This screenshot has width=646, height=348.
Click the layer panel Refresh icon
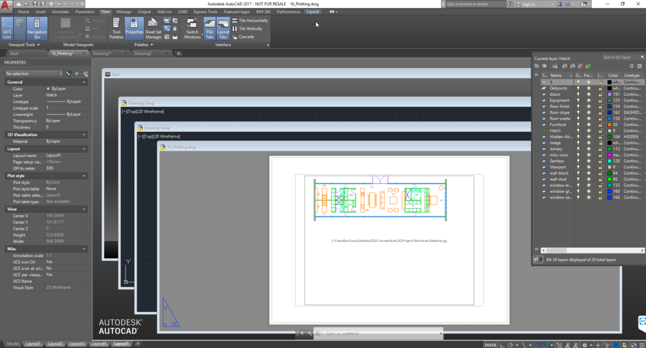(x=631, y=66)
